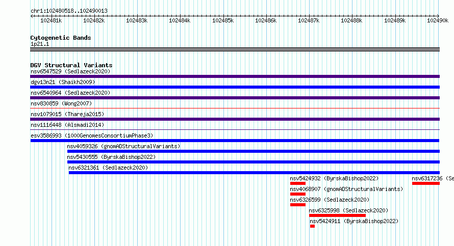Click the nsv6547529 (Sedlazeck2020) variant label
This screenshot has width=454, height=246.
coord(70,71)
